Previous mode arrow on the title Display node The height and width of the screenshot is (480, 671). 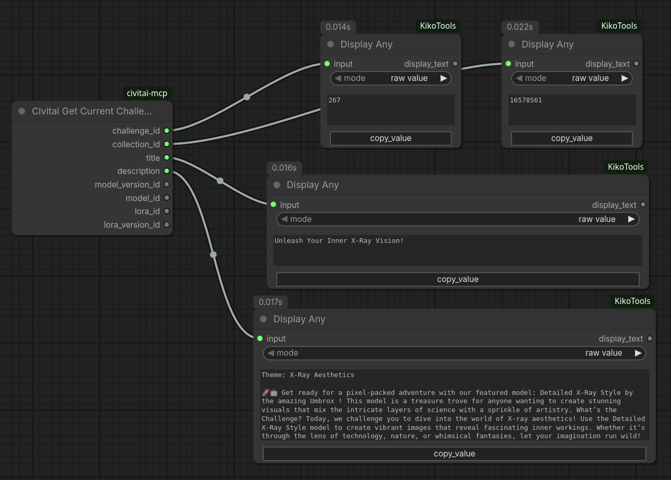coord(284,219)
